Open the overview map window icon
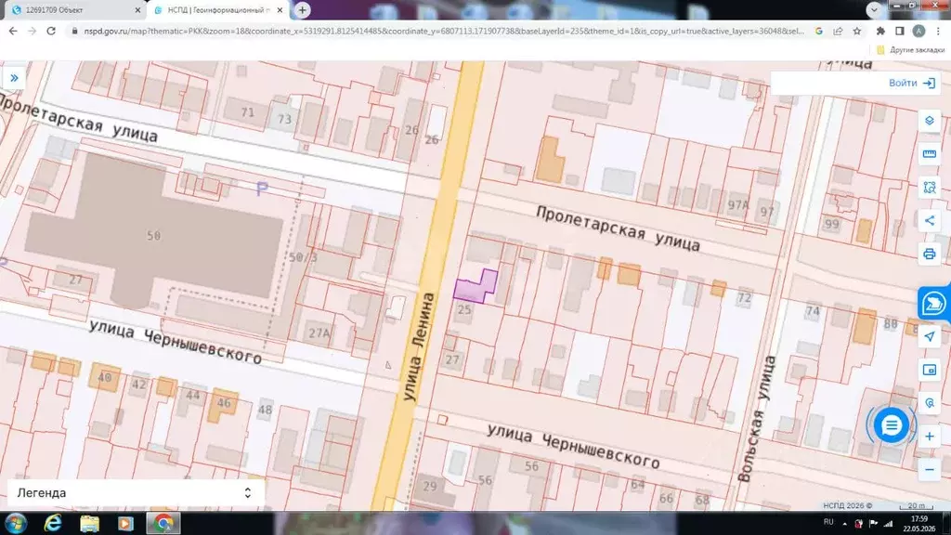The height and width of the screenshot is (535, 951). pos(929,370)
